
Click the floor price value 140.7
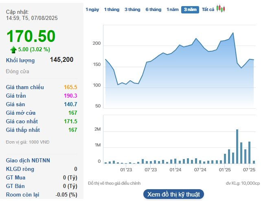(x=70, y=104)
